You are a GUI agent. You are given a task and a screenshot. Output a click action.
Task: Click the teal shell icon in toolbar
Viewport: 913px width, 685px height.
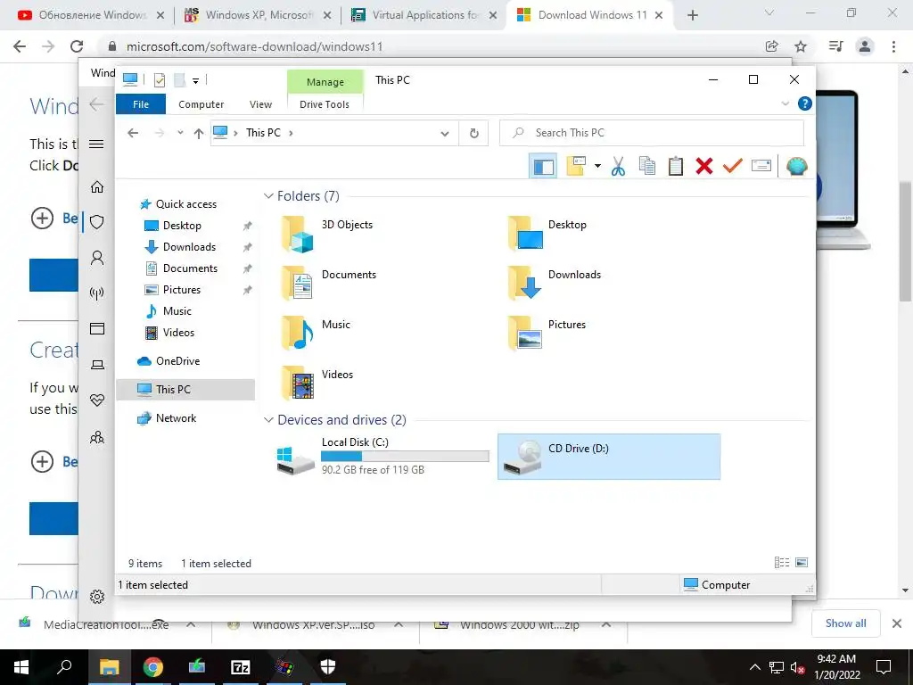point(796,167)
